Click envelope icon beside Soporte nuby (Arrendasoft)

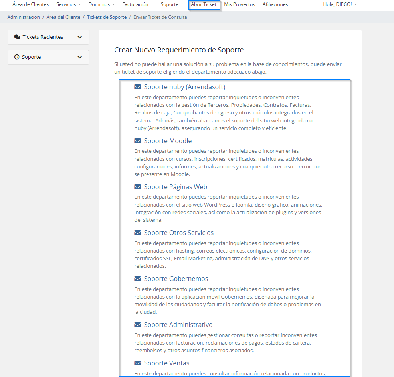pyautogui.click(x=137, y=87)
